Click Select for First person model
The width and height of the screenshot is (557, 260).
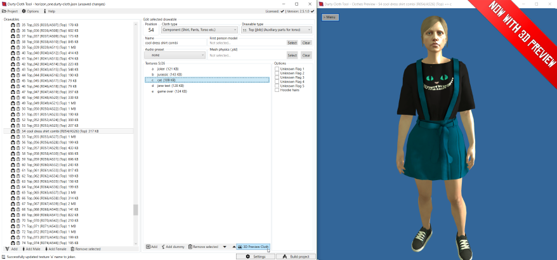pyautogui.click(x=292, y=42)
